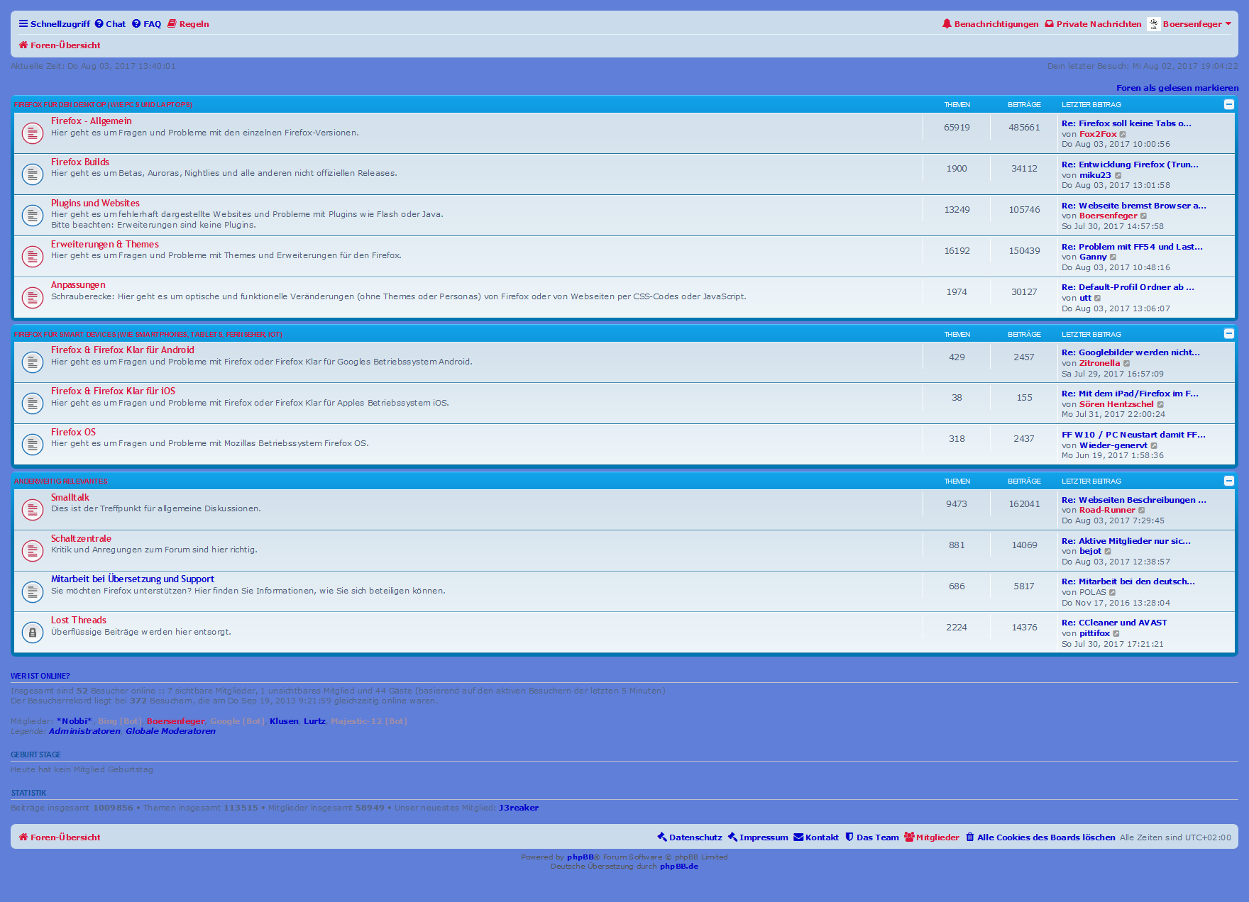Open the FAQ page in navbar
Image resolution: width=1249 pixels, height=902 pixels.
click(x=147, y=24)
